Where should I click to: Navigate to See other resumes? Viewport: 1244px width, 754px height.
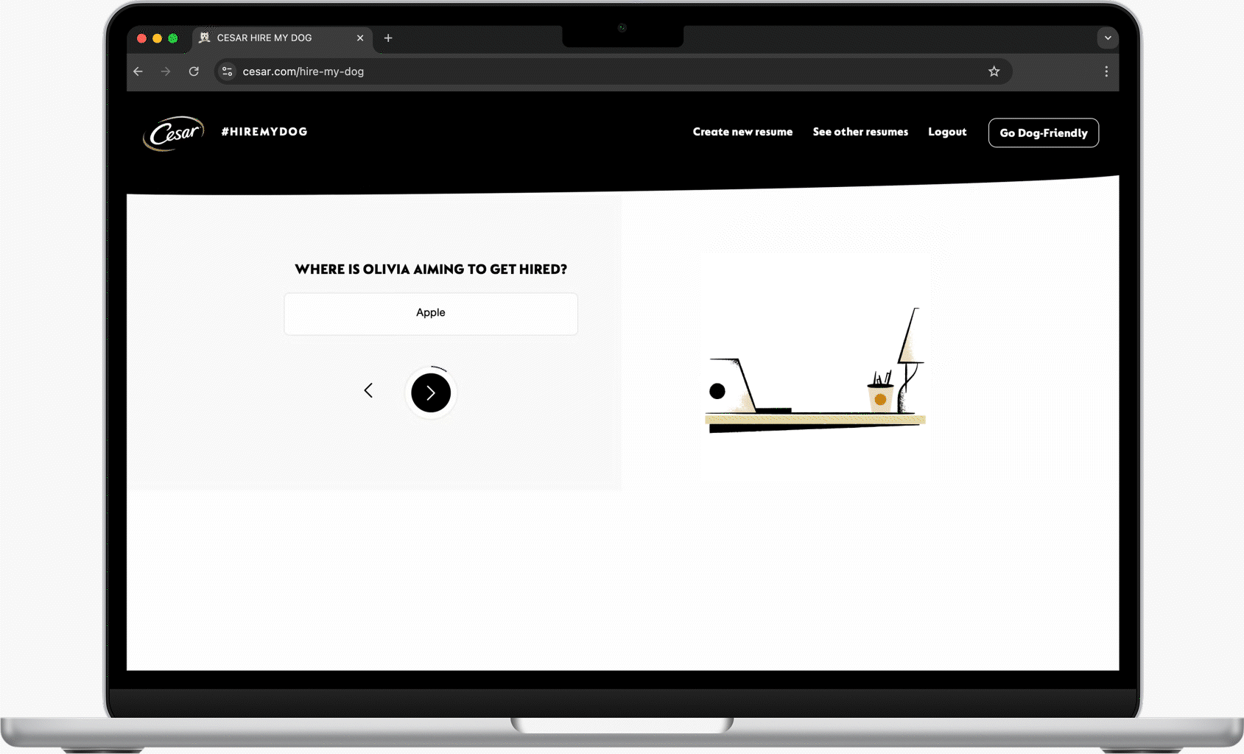[x=860, y=132]
